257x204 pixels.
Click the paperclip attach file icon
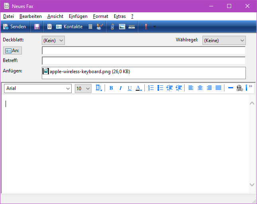click(x=112, y=27)
